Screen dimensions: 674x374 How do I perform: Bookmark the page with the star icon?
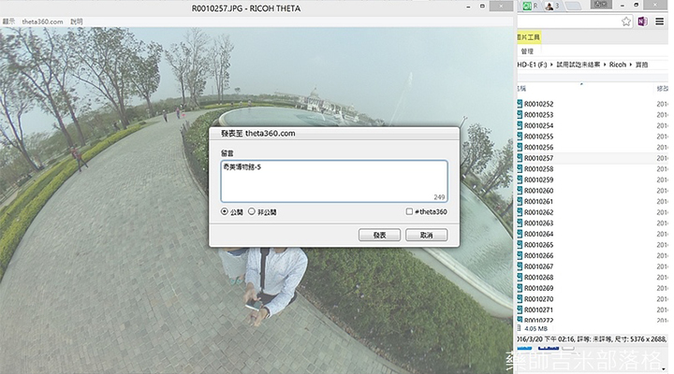(626, 22)
